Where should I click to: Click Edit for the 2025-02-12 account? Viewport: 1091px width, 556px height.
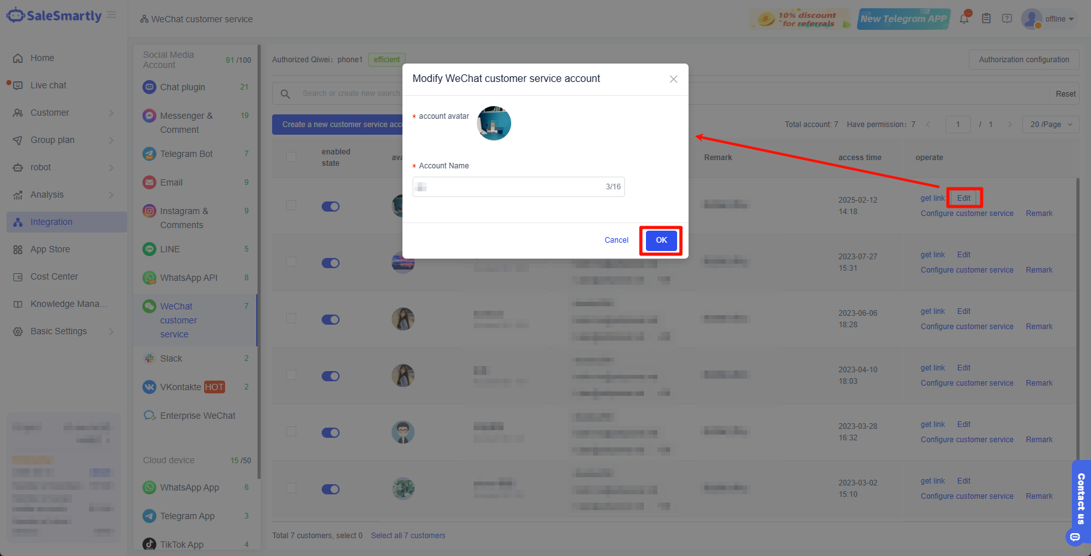964,198
